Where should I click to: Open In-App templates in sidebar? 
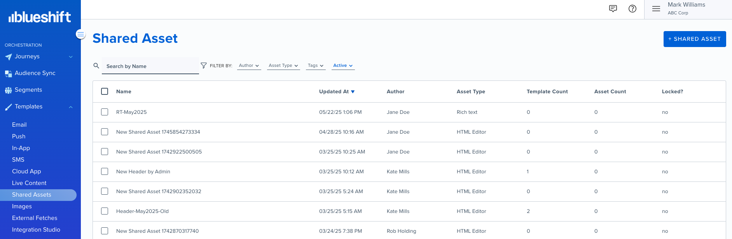(x=21, y=148)
